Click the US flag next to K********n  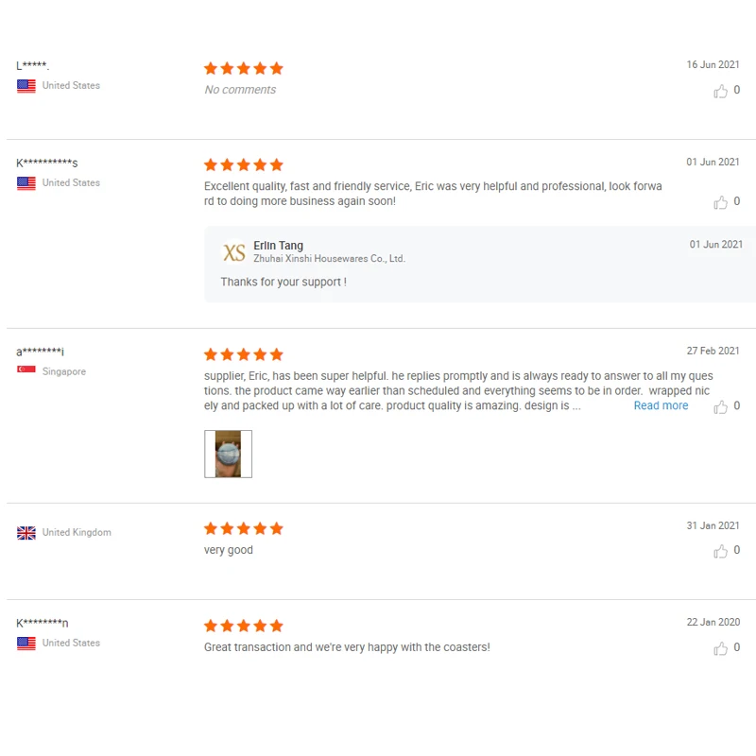point(26,644)
